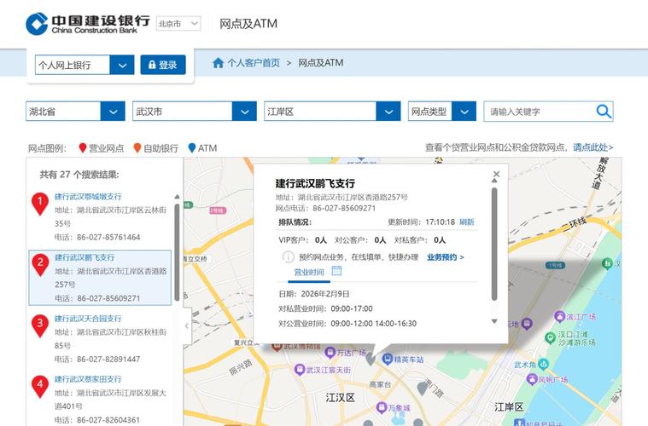This screenshot has width=648, height=426.
Task: Click 精英车站 map marker
Action: [388, 360]
